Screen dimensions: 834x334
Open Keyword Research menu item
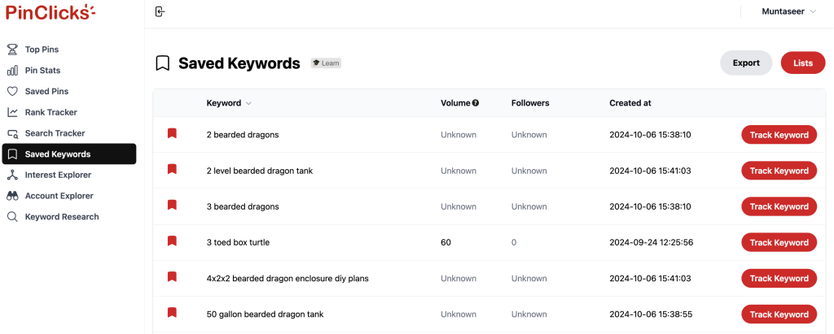pos(62,217)
